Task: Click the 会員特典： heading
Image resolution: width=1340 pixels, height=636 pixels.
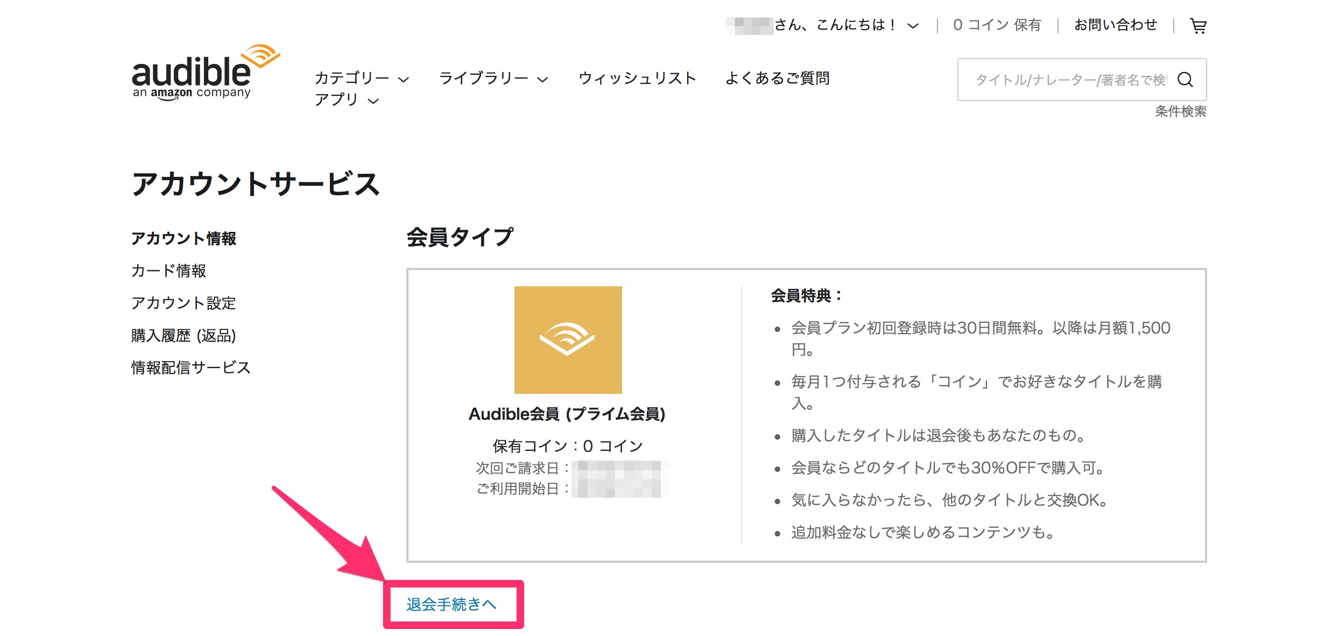Action: [x=807, y=295]
